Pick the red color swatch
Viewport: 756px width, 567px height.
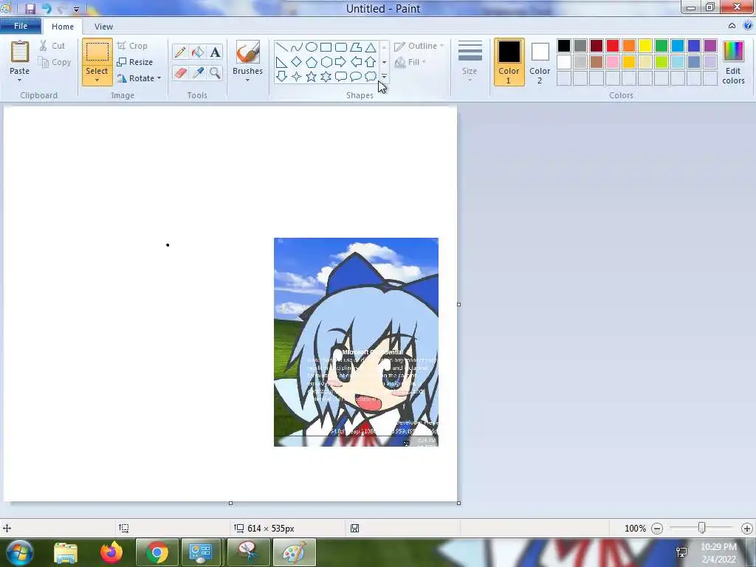coord(613,46)
